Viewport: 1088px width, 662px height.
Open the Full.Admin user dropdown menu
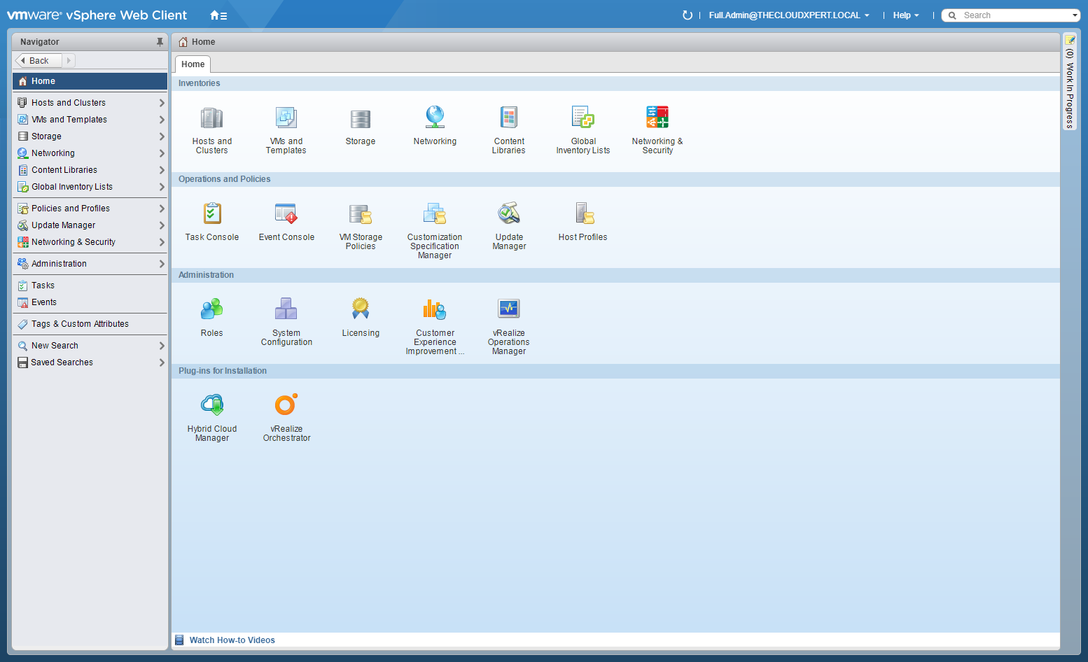pos(788,15)
